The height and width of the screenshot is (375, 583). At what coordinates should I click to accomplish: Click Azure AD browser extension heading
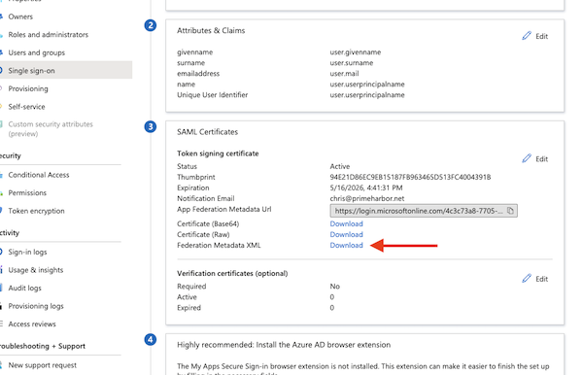click(x=284, y=345)
